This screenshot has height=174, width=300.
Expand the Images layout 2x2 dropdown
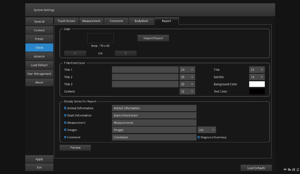[x=206, y=130]
